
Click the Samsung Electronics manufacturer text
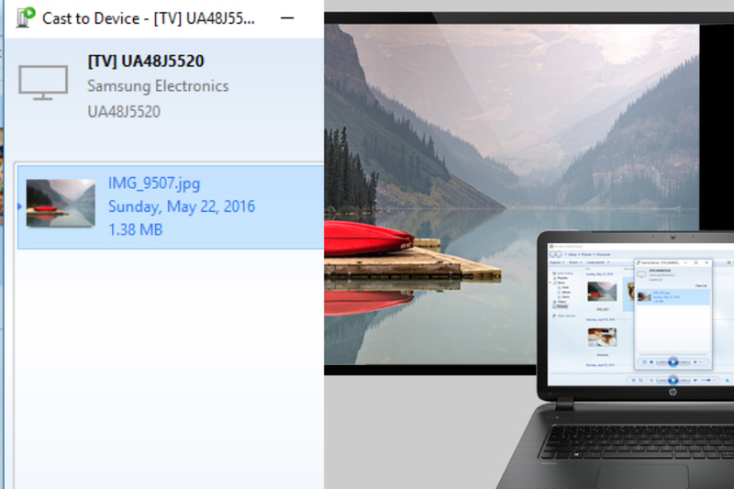click(x=158, y=86)
